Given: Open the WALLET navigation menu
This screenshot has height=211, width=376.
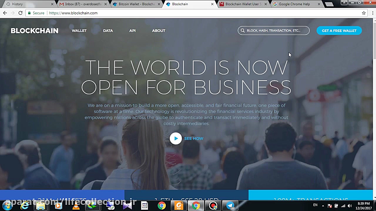Looking at the screenshot, I should click(x=79, y=30).
